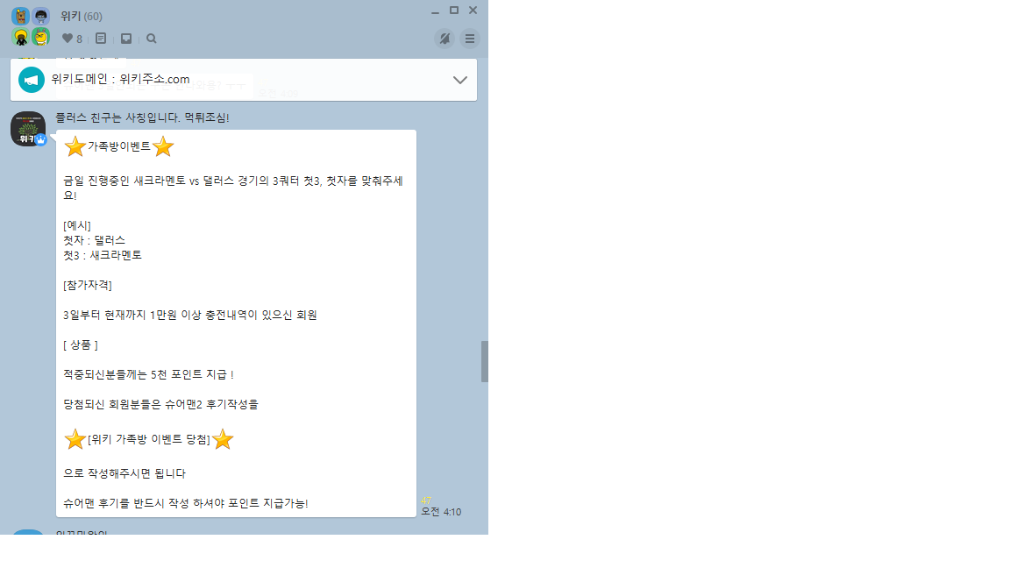Click the chat room title 위키 (60)
Viewport: 1010px width, 568px height.
(x=82, y=16)
